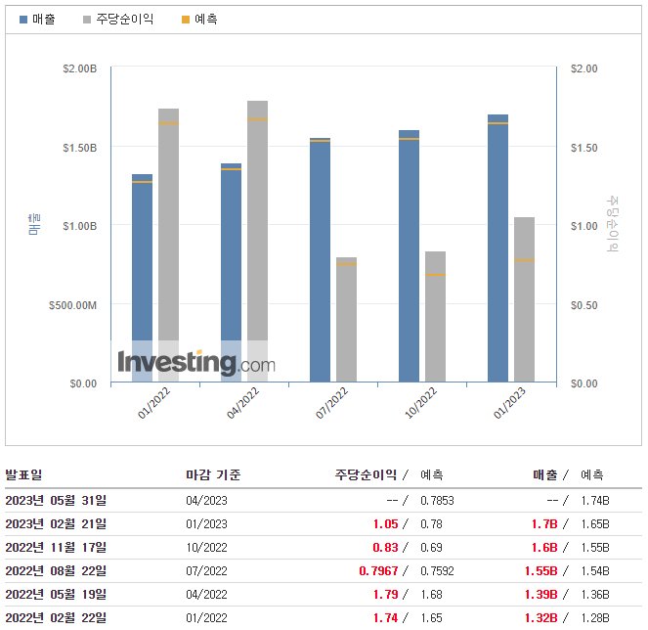Image resolution: width=648 pixels, height=630 pixels.
Task: Click the red revenue value 1.6B
Action: [x=544, y=548]
